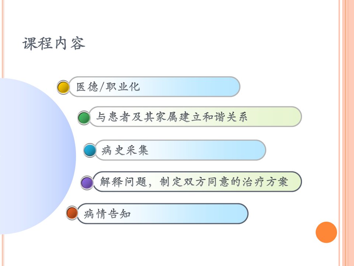Select the 与患者及其家属建立和谐关系 bar

point(195,116)
